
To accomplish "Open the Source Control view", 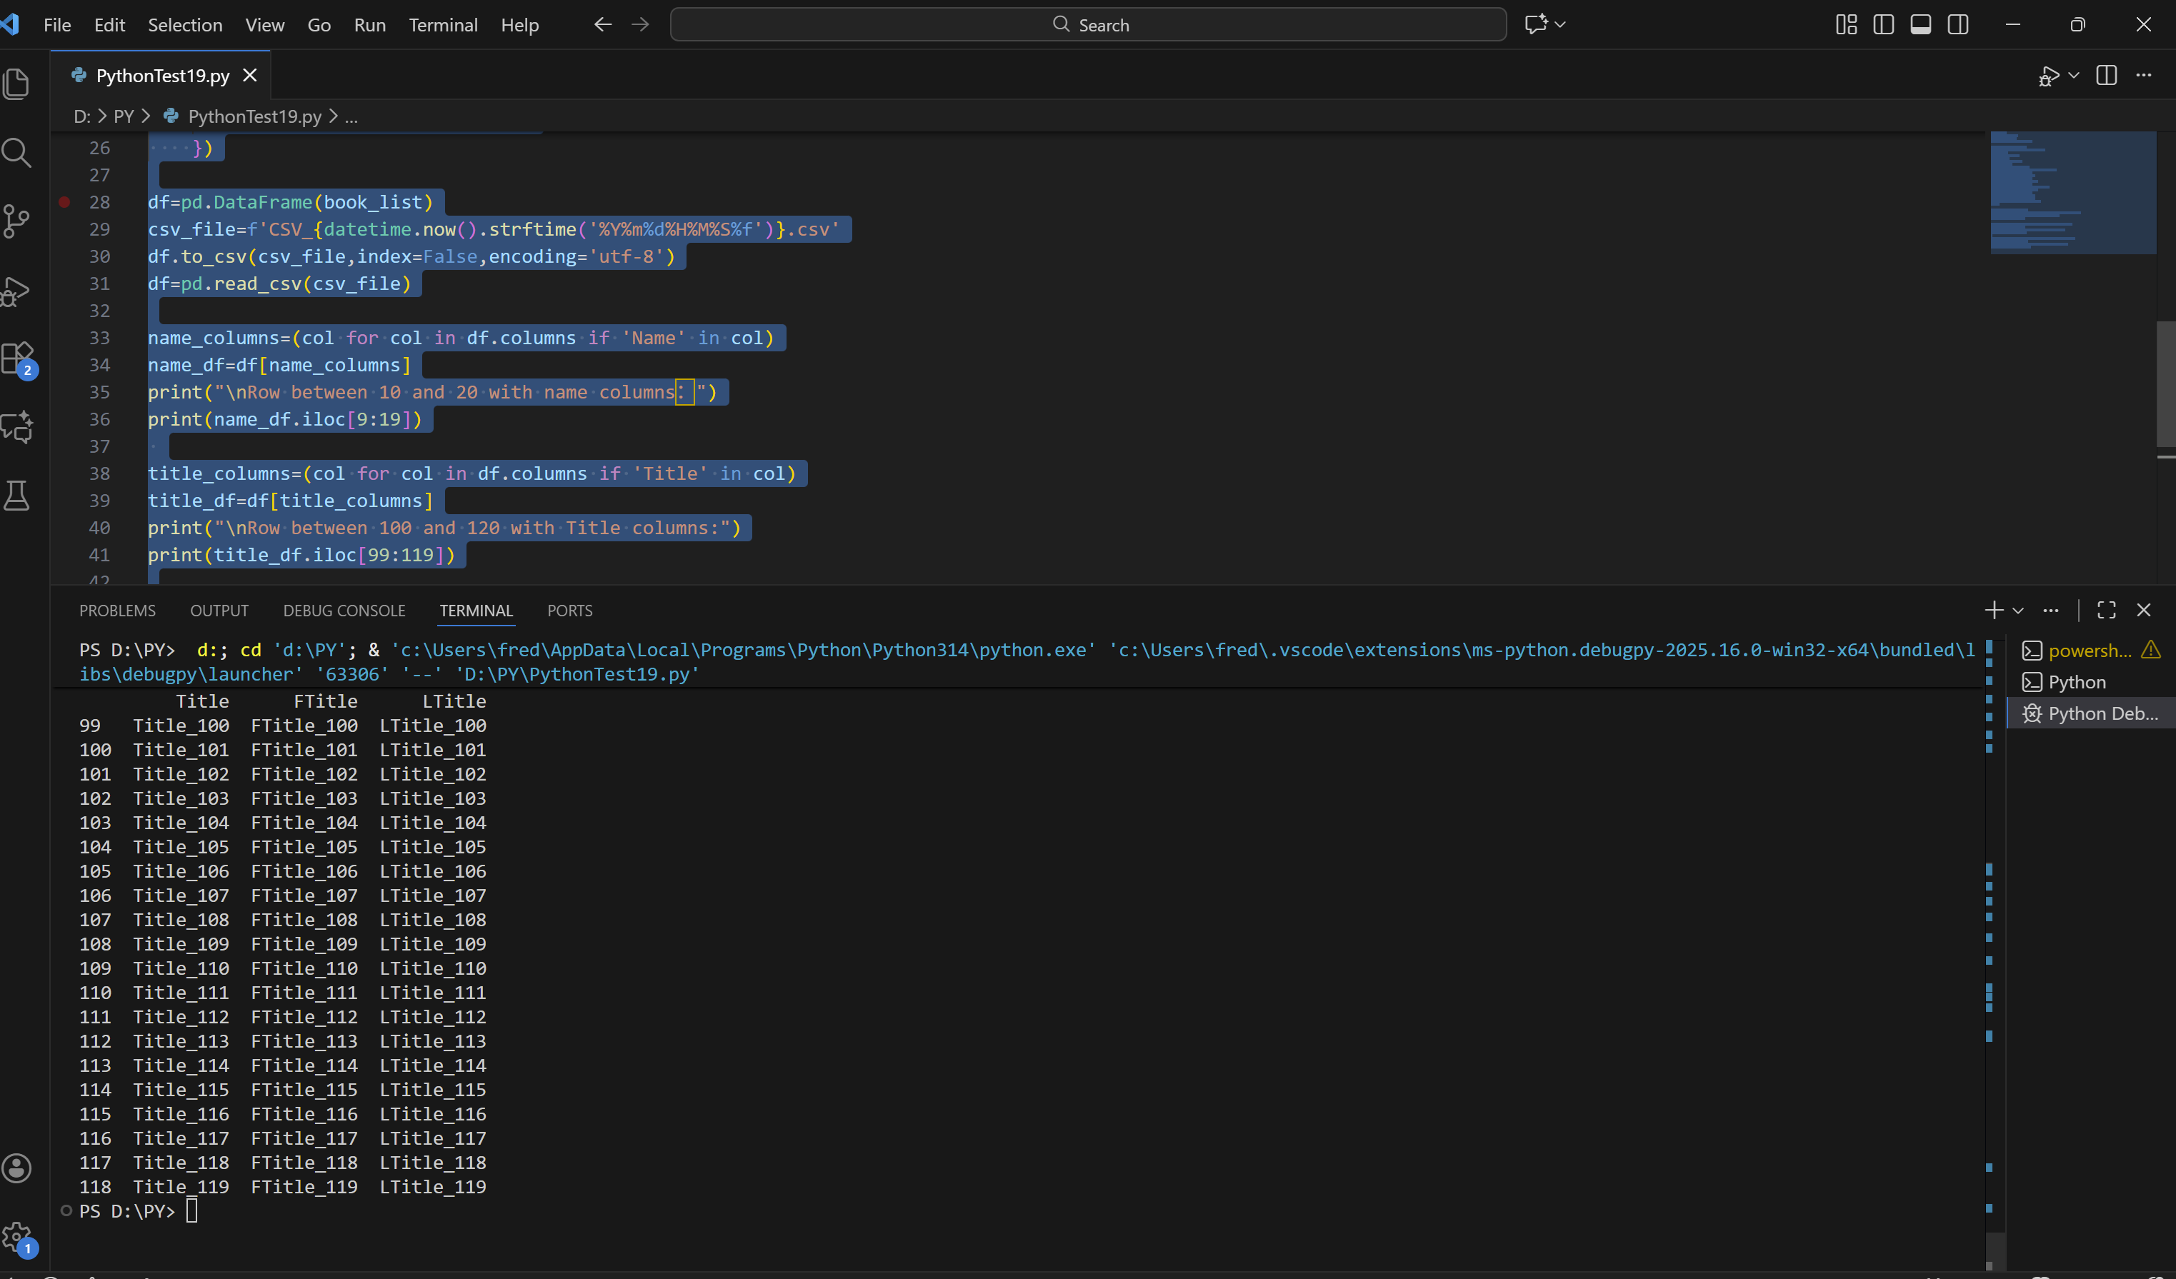I will 16,222.
